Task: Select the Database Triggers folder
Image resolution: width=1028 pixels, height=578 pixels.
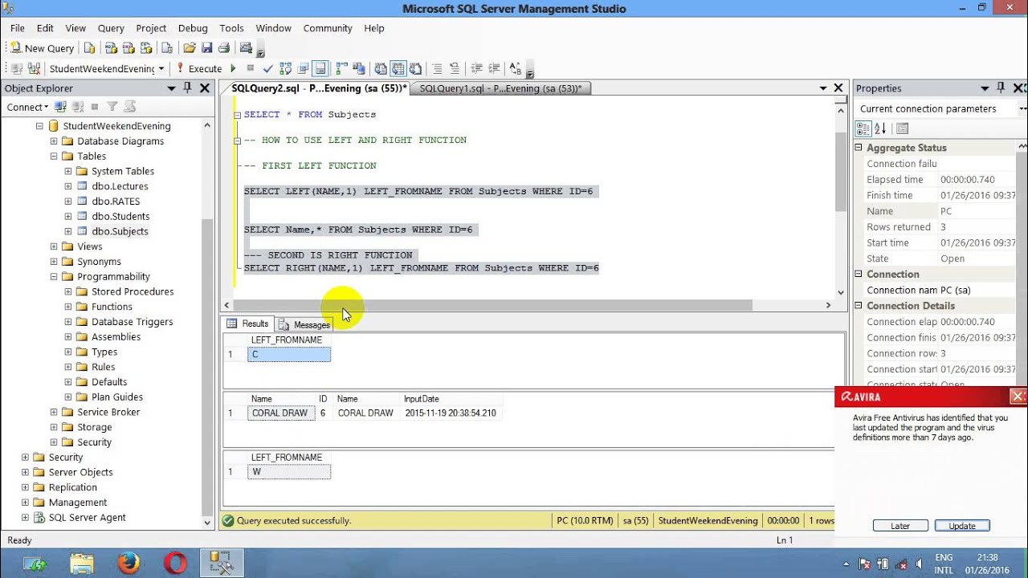Action: point(132,322)
